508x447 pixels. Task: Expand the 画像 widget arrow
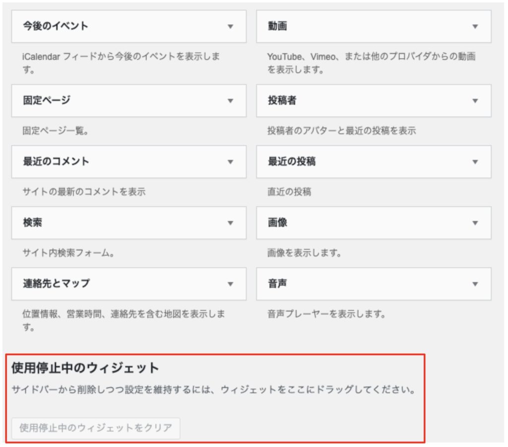tap(475, 223)
